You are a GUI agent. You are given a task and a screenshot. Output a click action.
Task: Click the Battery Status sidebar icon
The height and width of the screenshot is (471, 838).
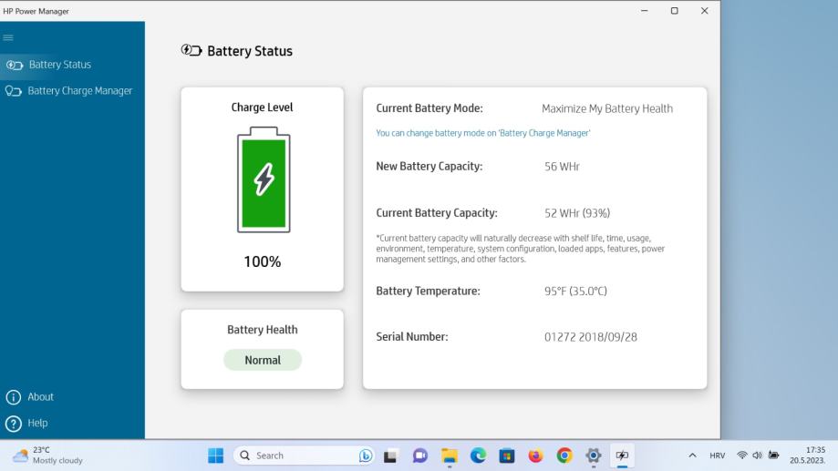(x=15, y=66)
